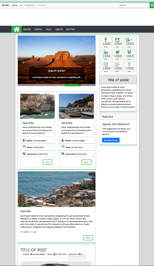Click calendar date icon in first card

pyautogui.click(x=24, y=147)
